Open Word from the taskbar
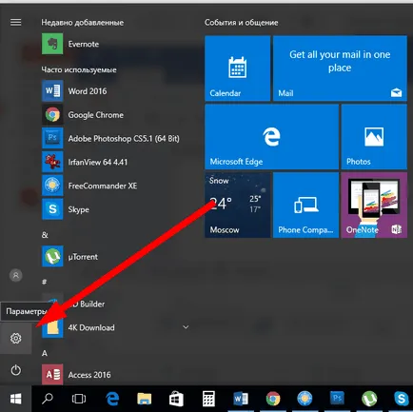 point(241,399)
